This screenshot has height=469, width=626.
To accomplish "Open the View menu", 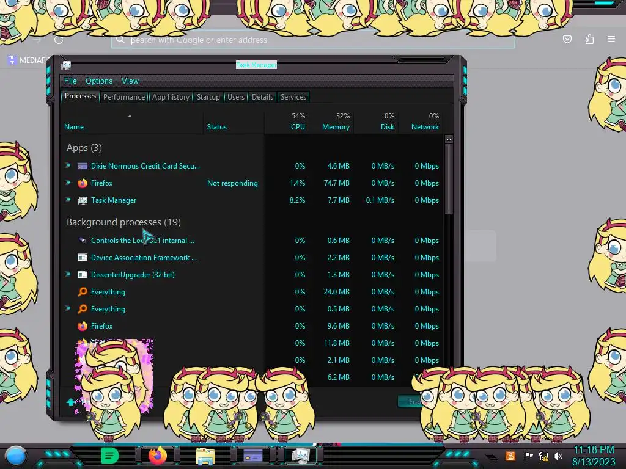I will pos(130,81).
